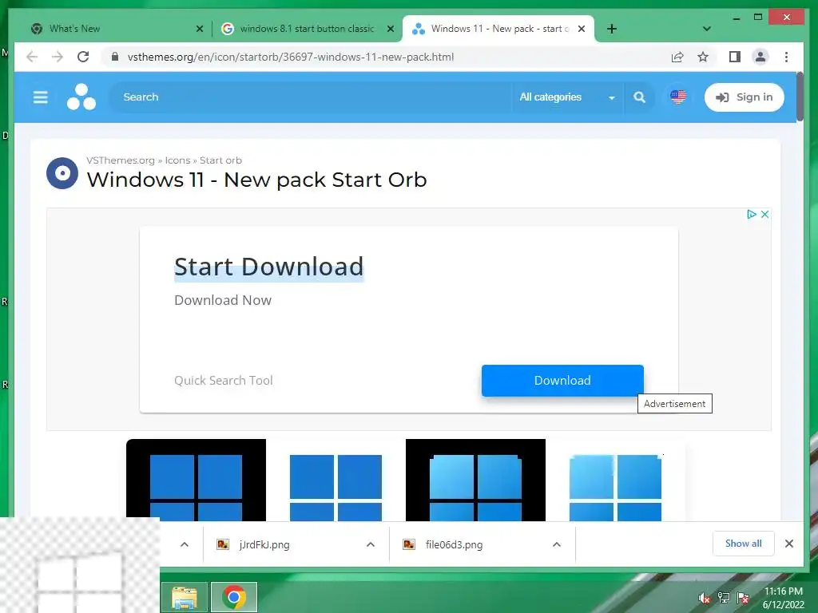Close the downloads bar
818x613 pixels.
tap(788, 544)
